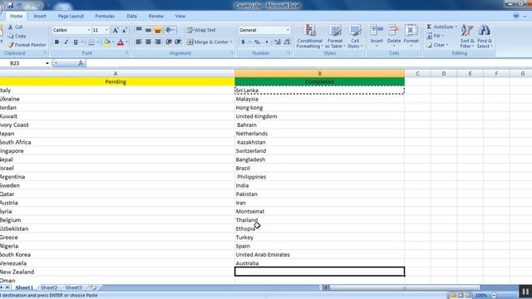The image size is (532, 299).
Task: Open Format as Table gallery
Action: click(335, 36)
